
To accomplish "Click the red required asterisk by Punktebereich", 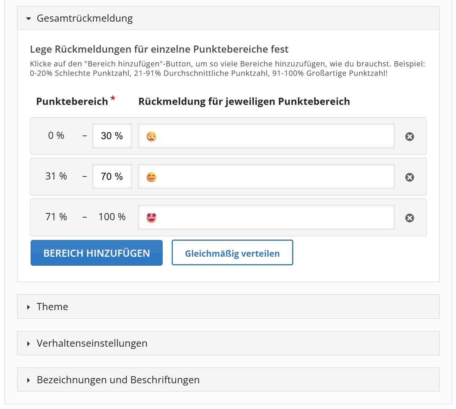I will (113, 99).
